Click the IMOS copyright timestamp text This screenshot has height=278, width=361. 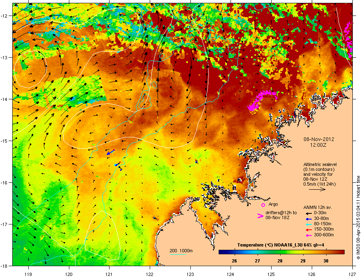click(358, 217)
